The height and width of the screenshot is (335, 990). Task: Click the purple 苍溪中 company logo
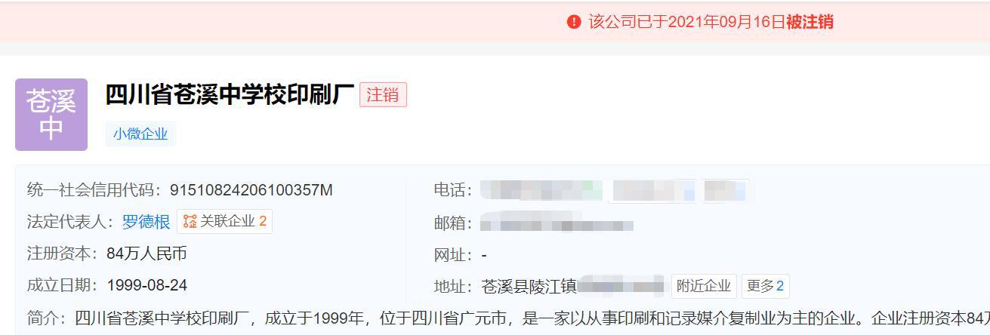pos(51,115)
